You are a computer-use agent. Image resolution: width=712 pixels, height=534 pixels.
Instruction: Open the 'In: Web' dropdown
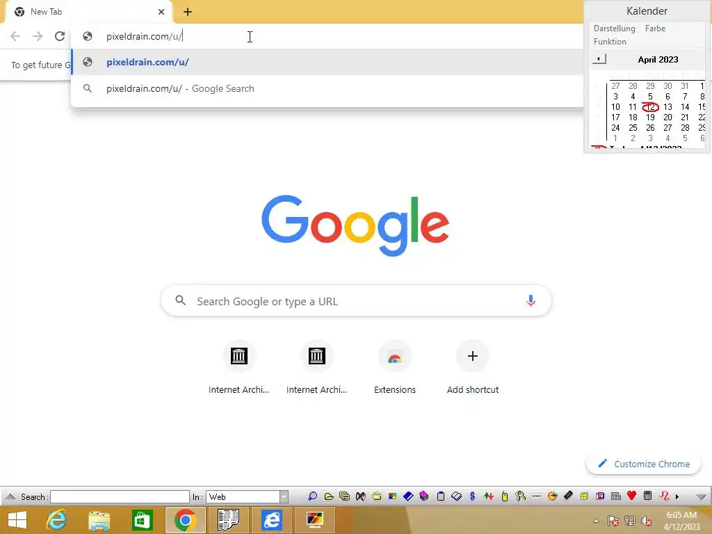(247, 496)
